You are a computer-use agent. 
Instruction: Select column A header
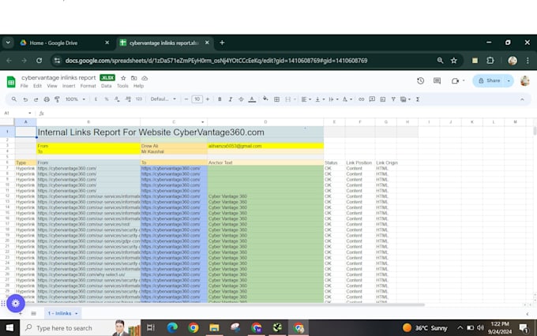tap(26, 122)
